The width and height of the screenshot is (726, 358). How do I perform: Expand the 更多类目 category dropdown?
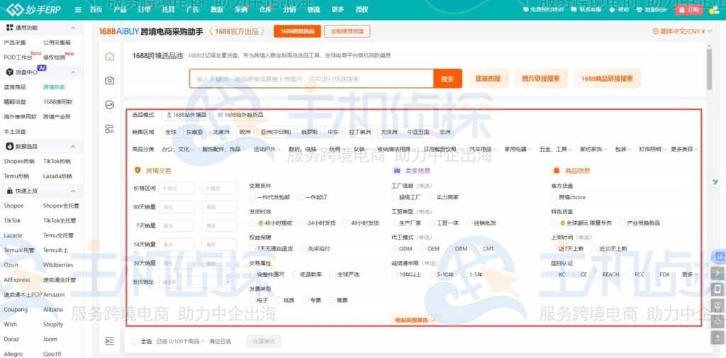(685, 150)
